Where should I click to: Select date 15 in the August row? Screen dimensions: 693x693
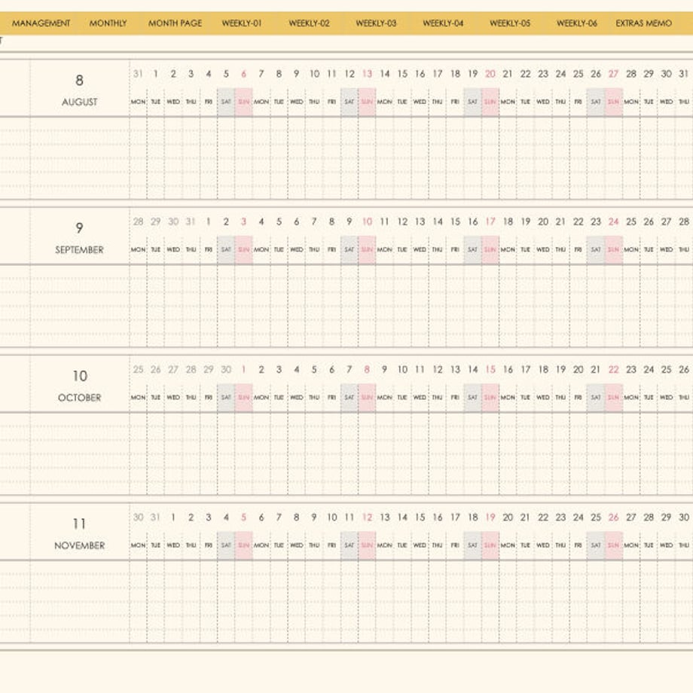point(402,74)
